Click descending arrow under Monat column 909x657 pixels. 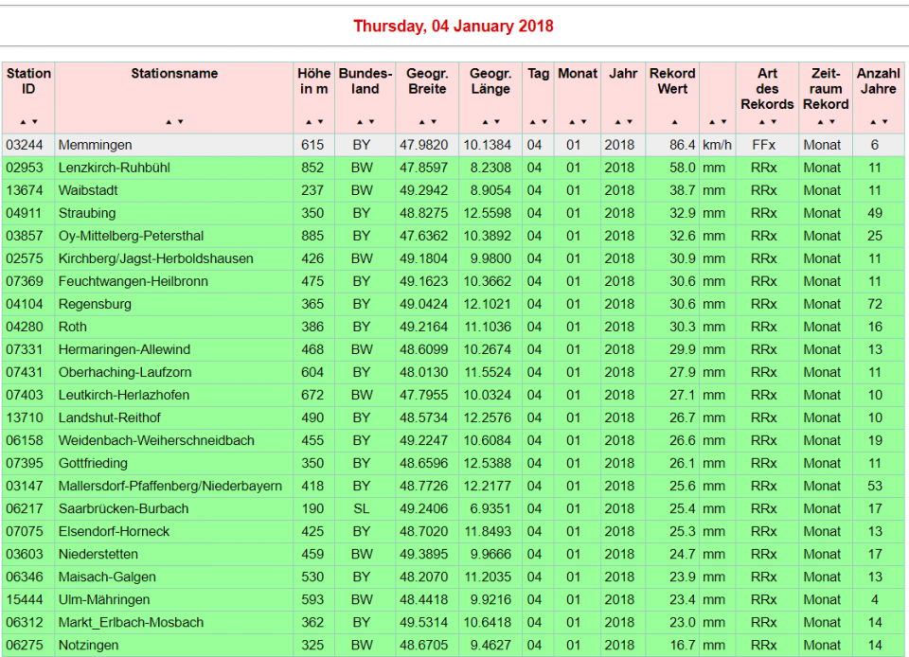point(582,122)
